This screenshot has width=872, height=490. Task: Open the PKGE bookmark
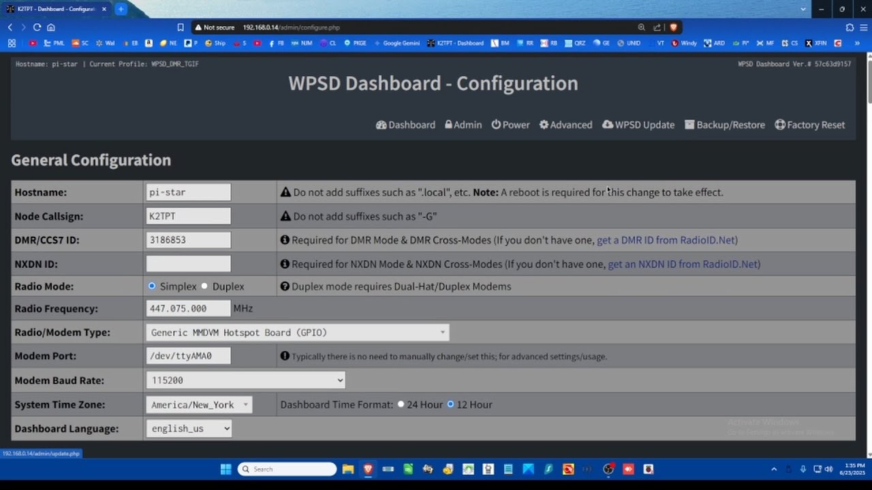355,43
